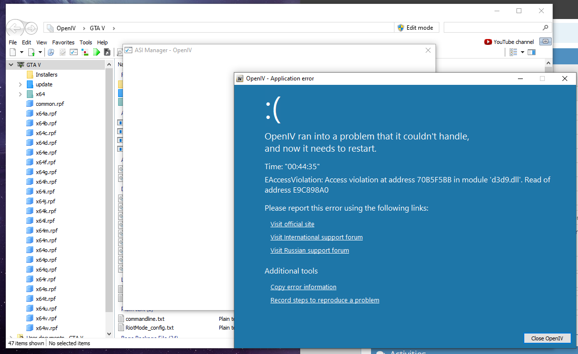
Task: Open the Tools menu
Action: pyautogui.click(x=85, y=42)
